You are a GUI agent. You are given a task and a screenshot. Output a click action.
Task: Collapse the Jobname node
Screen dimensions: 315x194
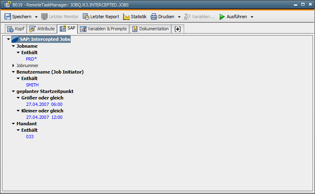point(13,46)
